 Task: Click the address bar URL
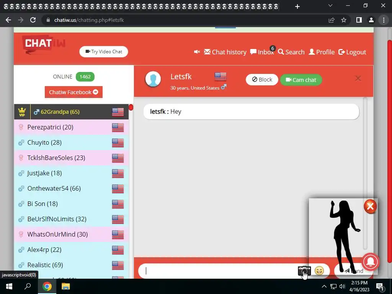click(x=89, y=20)
